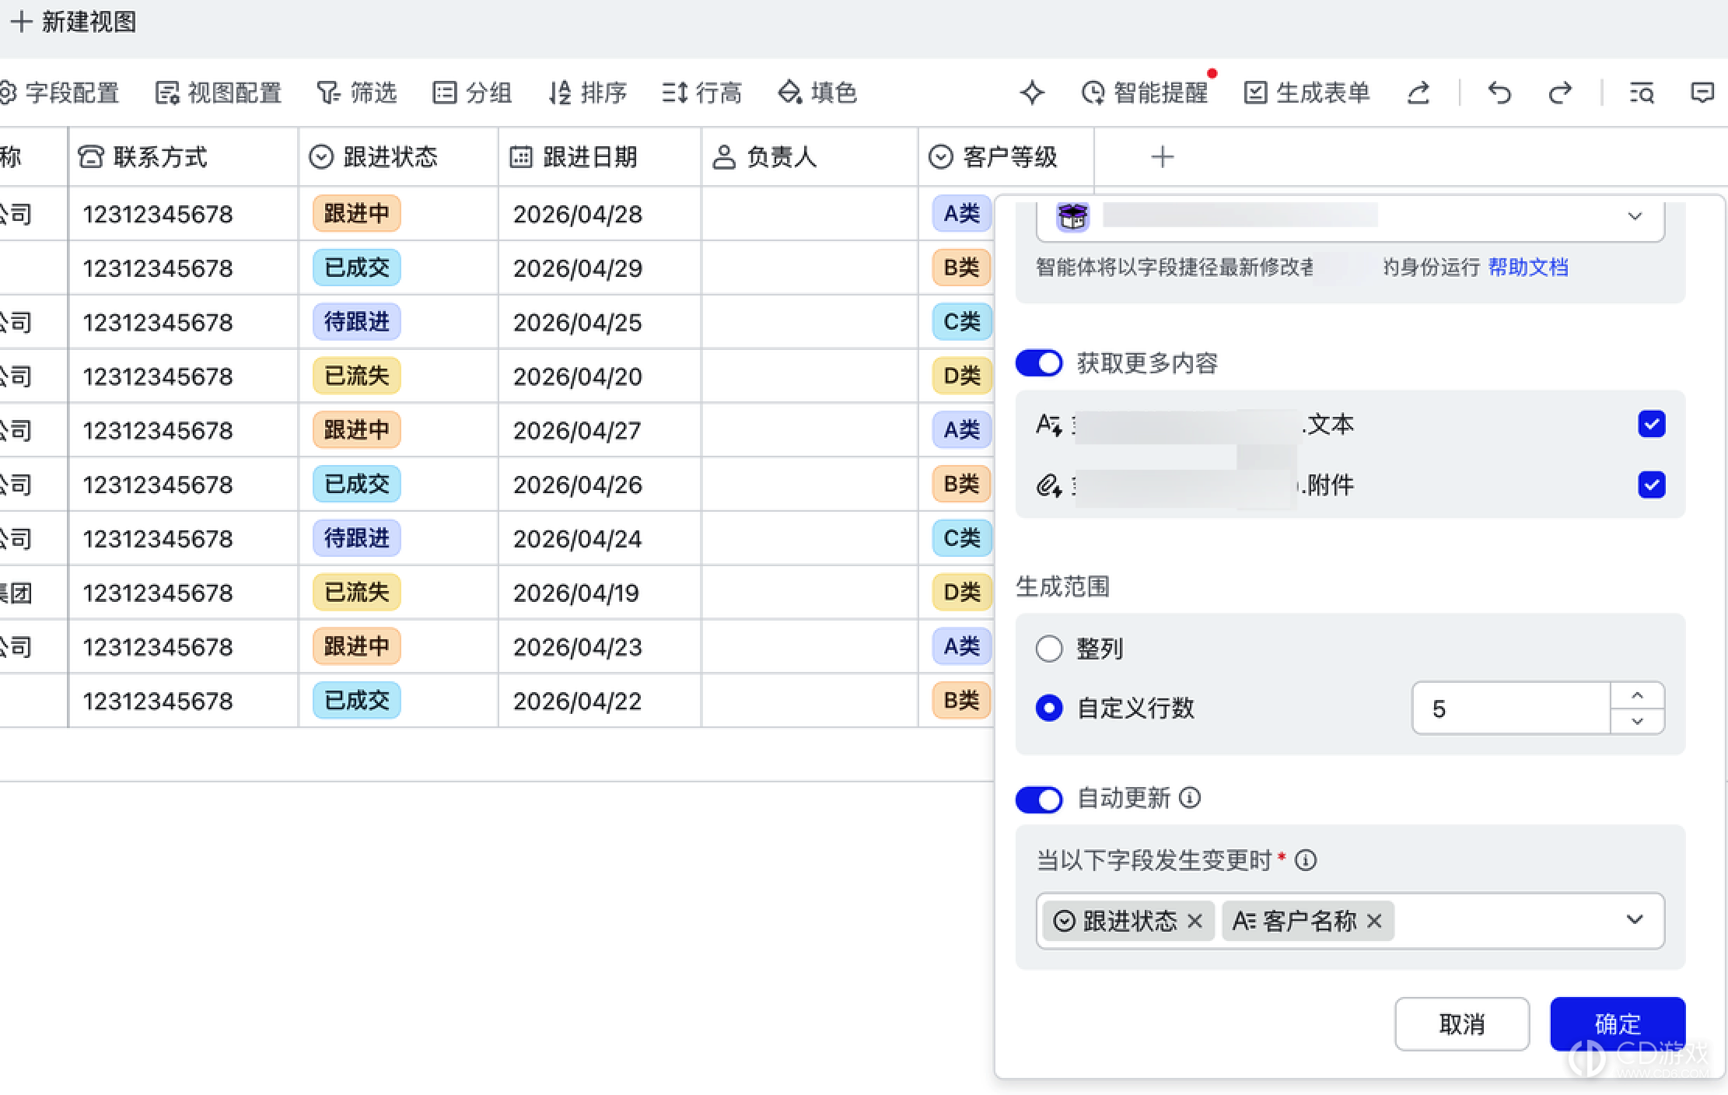Remove the 客户名称 tag
Image resolution: width=1728 pixels, height=1095 pixels.
click(1374, 921)
